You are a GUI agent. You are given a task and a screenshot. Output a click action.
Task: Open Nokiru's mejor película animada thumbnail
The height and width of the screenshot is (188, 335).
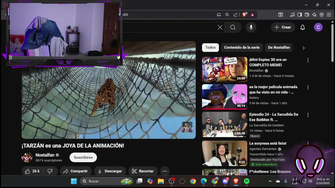tap(225, 97)
